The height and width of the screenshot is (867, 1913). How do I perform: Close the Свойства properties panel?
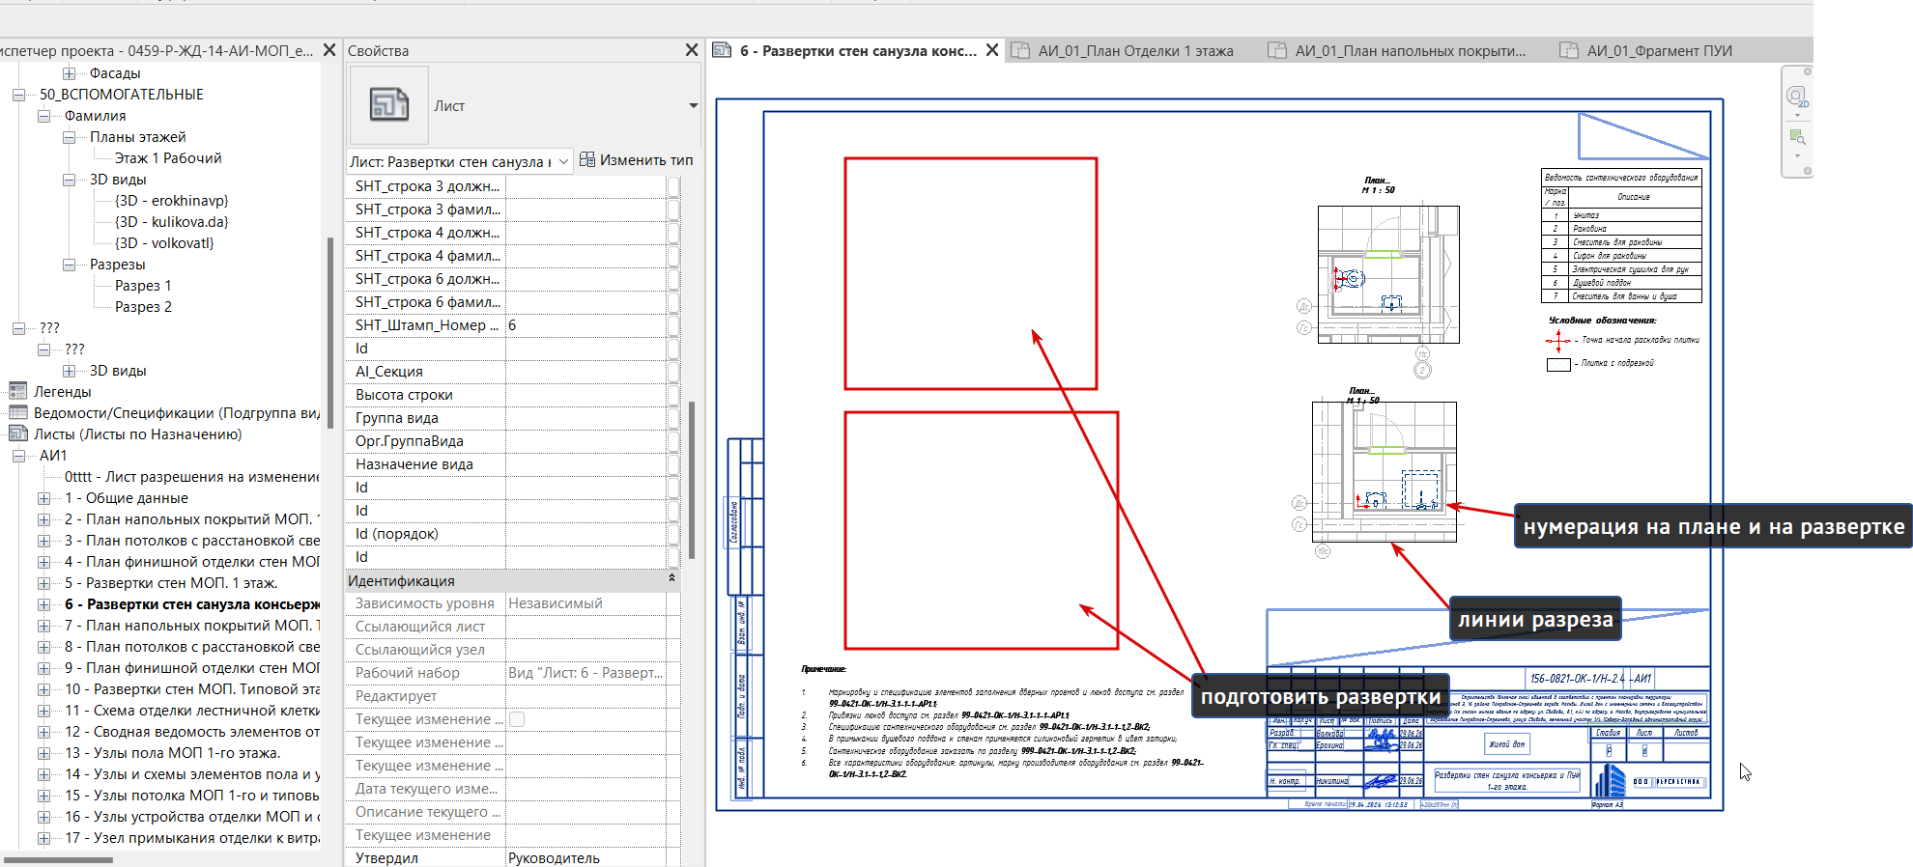691,50
